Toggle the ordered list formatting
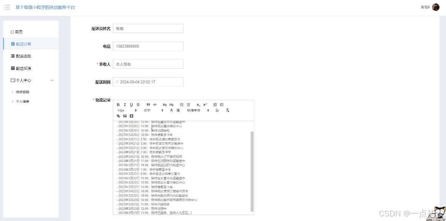446x221 pixels. [181, 104]
